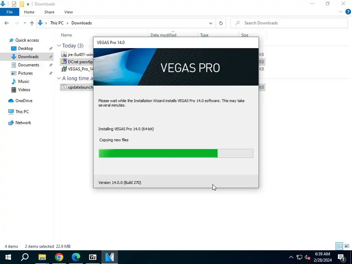Screen dimensions: 352x264
Task: Click the VEGAS Pro 14.0 title bar
Action: [x=176, y=42]
